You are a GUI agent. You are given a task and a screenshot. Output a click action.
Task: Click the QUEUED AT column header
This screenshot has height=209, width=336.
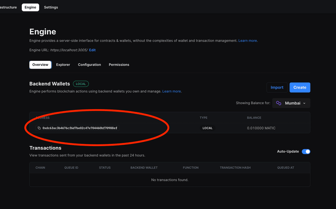[286, 168]
